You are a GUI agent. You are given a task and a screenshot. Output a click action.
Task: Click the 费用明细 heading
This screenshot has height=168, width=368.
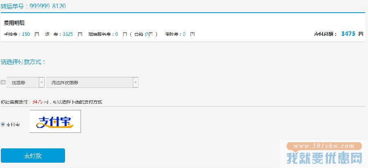click(14, 23)
